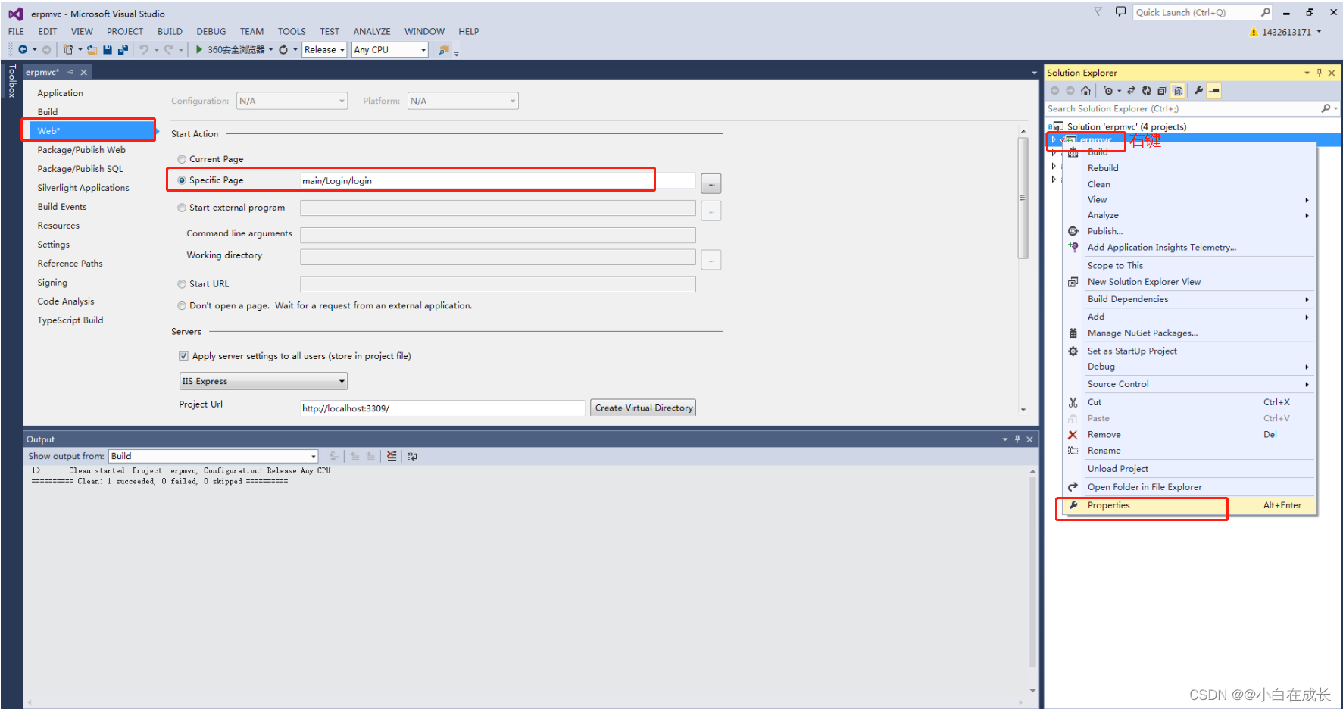
Task: Select the Specific Page radio button
Action: click(181, 180)
